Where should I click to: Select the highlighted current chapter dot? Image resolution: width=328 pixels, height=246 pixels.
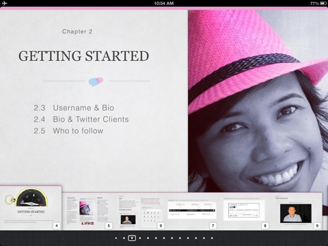[132, 238]
